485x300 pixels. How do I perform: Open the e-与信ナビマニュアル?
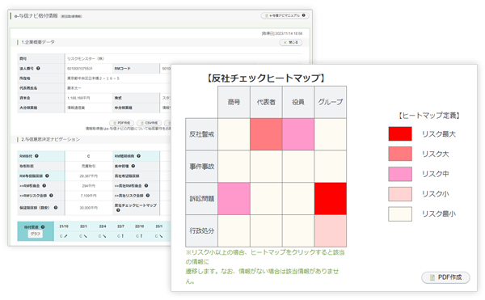click(285, 15)
